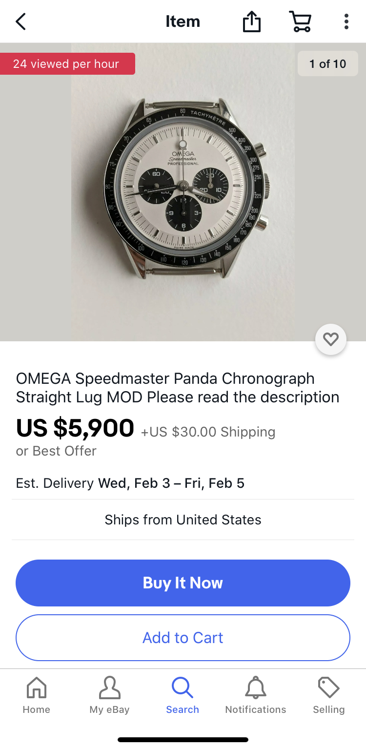Go to the Home tab
The height and width of the screenshot is (750, 366).
pyautogui.click(x=36, y=696)
